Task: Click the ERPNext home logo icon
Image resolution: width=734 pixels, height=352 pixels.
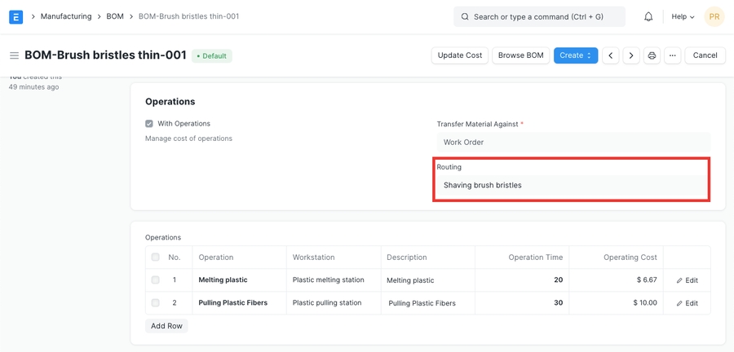Action: (15, 16)
